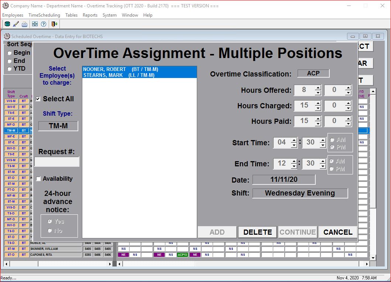Click the clock icon of Scheduled Overtime window
Screen dimensions: 391x282
pyautogui.click(x=7, y=36)
